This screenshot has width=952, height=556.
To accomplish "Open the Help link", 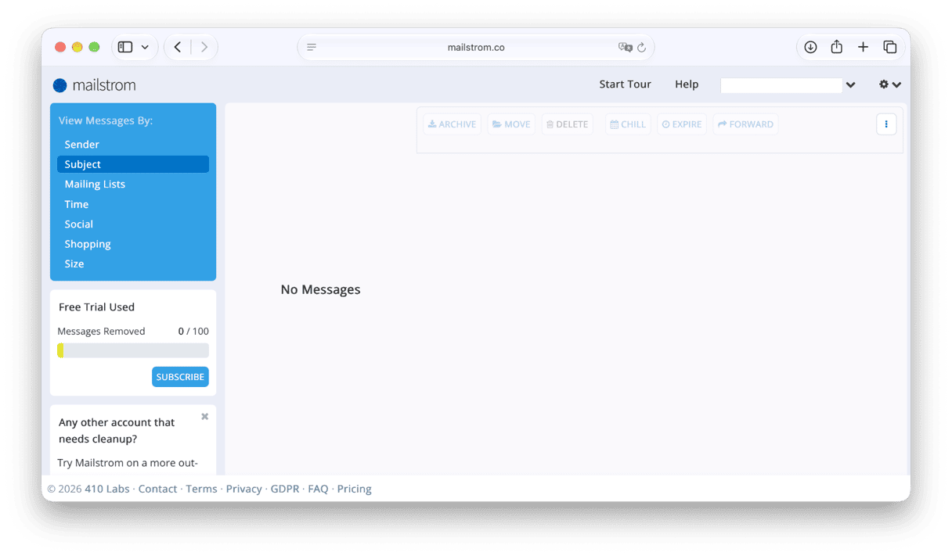I will point(687,84).
